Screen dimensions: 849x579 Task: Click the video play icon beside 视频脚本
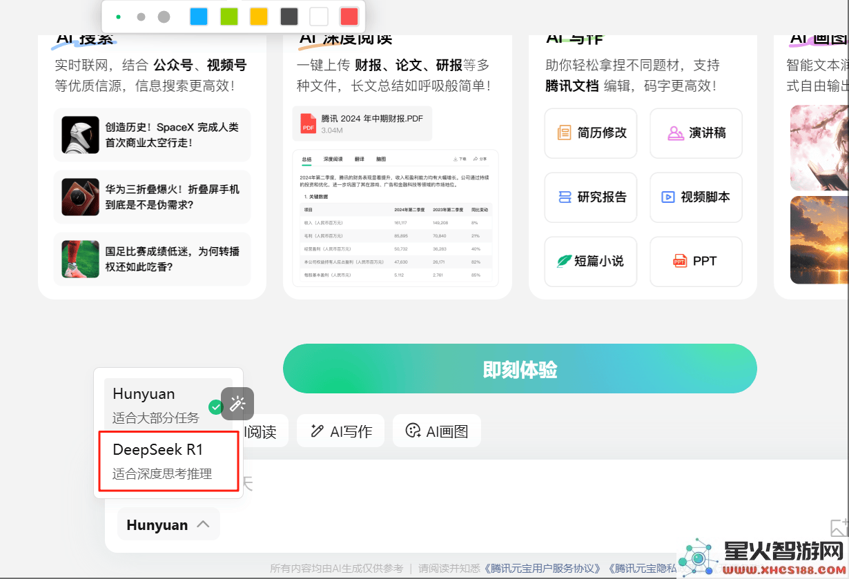click(x=668, y=197)
